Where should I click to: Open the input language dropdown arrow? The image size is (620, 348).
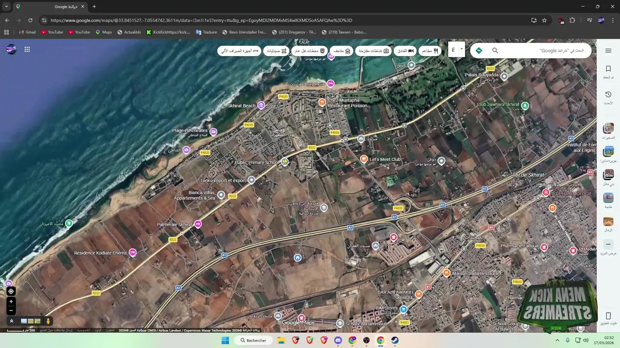462,49
